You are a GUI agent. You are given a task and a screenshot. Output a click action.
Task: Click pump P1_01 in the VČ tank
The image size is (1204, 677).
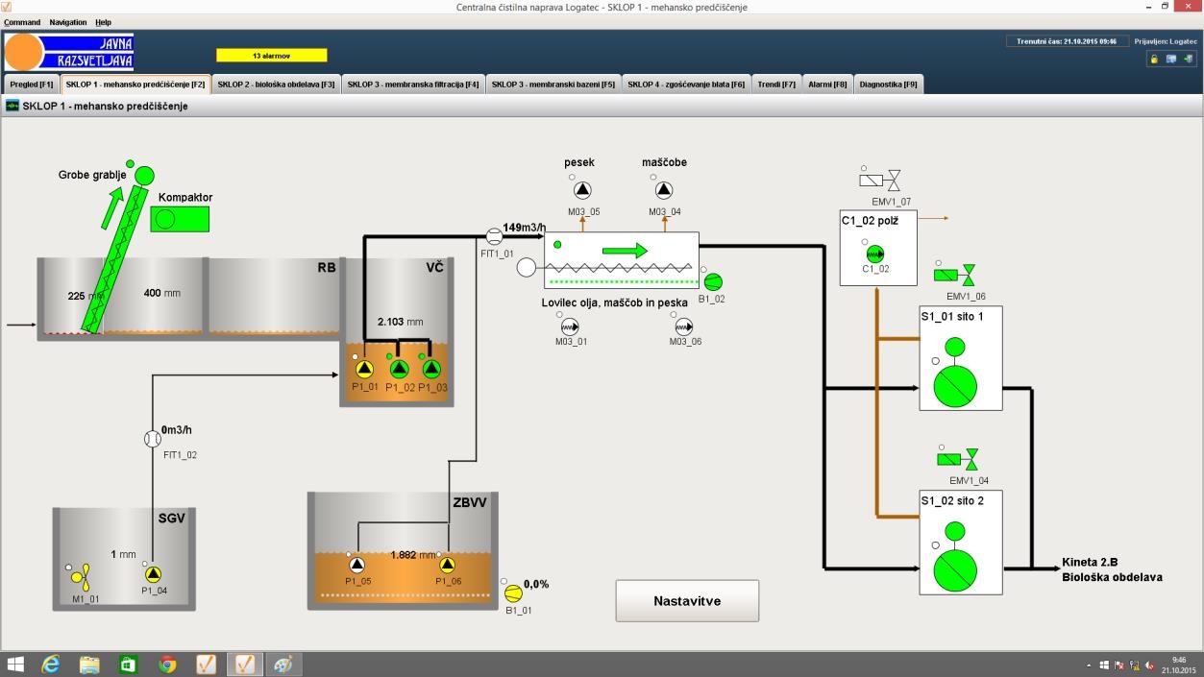point(364,369)
